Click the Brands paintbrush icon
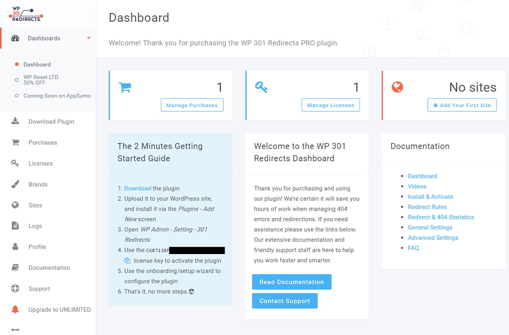The height and width of the screenshot is (335, 509). point(15,184)
